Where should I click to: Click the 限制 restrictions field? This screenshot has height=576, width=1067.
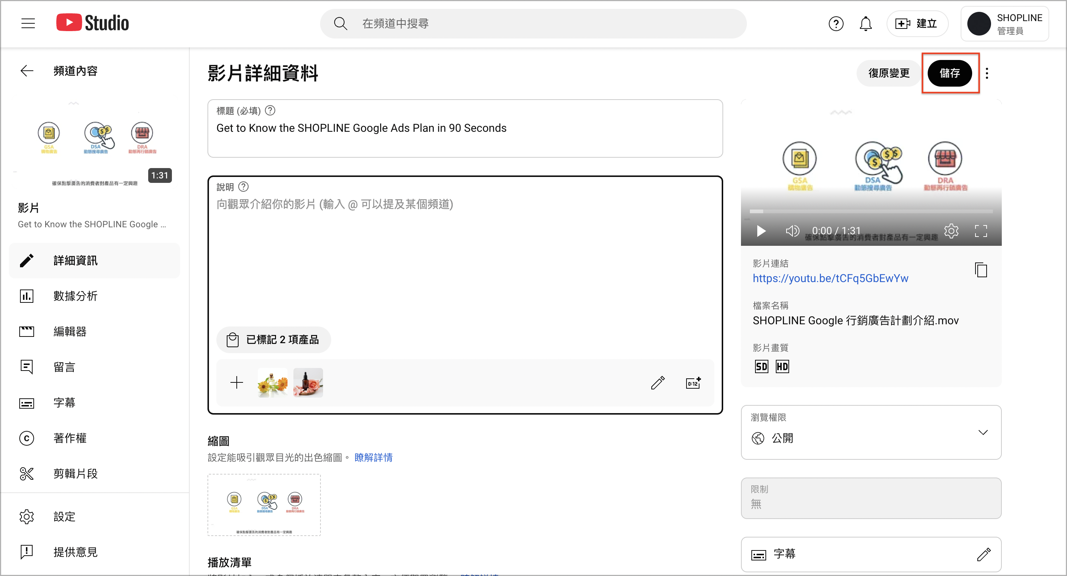(871, 498)
